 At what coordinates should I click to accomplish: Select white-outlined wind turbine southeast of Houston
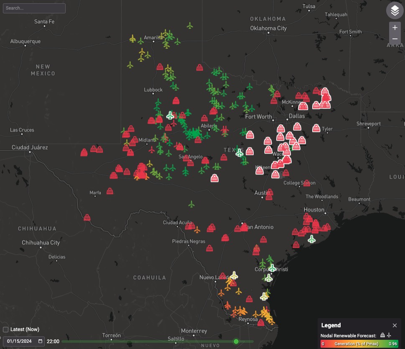[x=311, y=239]
